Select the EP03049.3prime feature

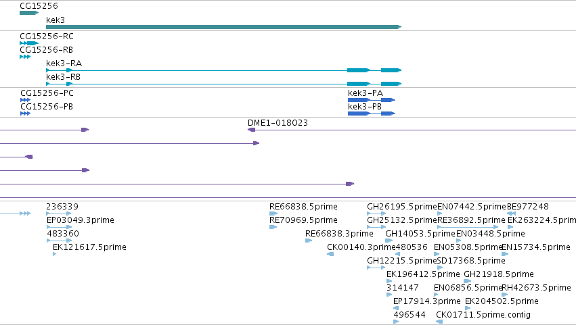coord(59,227)
